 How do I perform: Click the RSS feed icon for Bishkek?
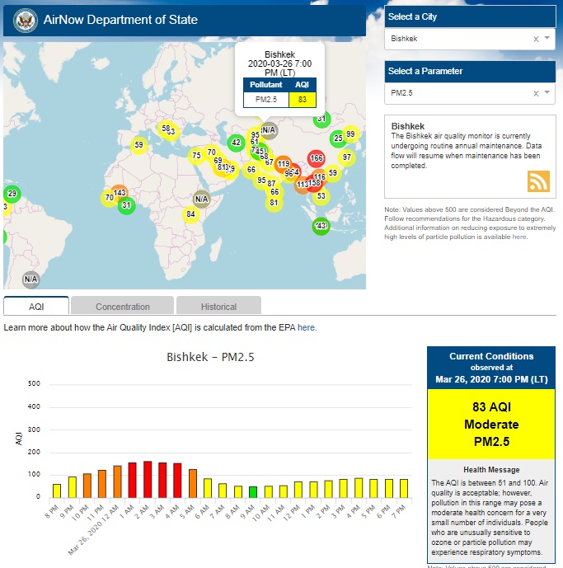point(538,181)
